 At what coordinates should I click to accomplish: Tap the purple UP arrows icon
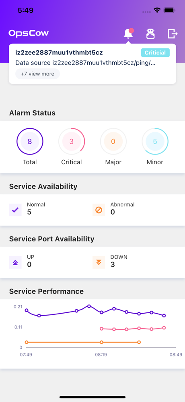point(15,262)
